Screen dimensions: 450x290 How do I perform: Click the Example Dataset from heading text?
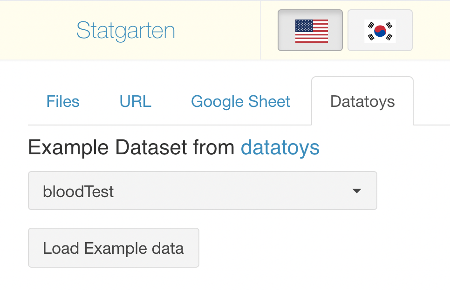coord(131,148)
